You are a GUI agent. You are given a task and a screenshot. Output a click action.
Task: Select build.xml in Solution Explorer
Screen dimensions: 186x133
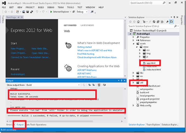pyautogui.click(x=144, y=92)
